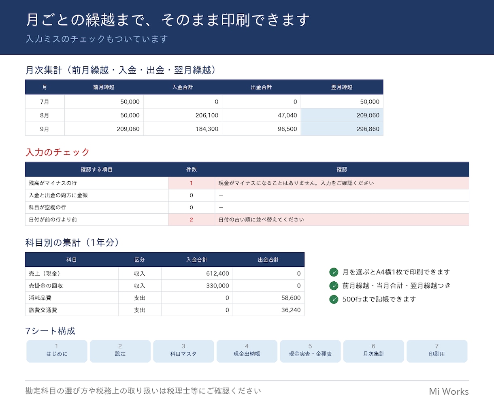Select the 旅費交通費 account row

165,310
